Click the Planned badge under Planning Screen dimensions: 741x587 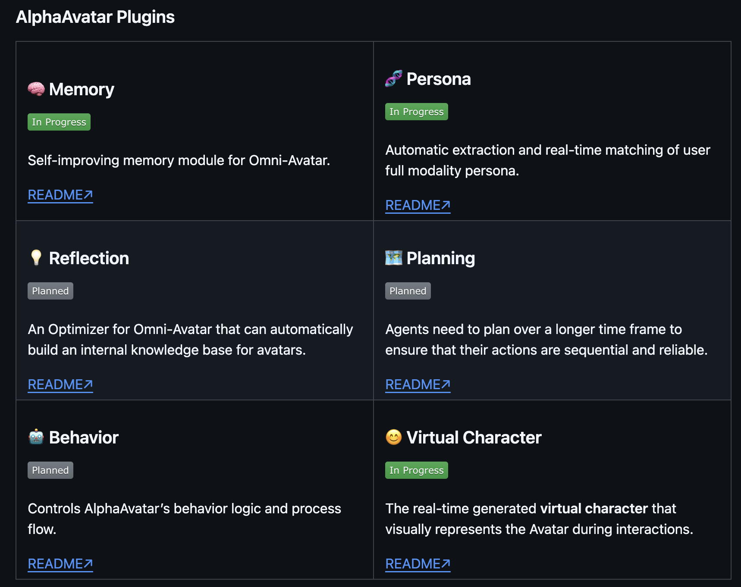tap(408, 291)
